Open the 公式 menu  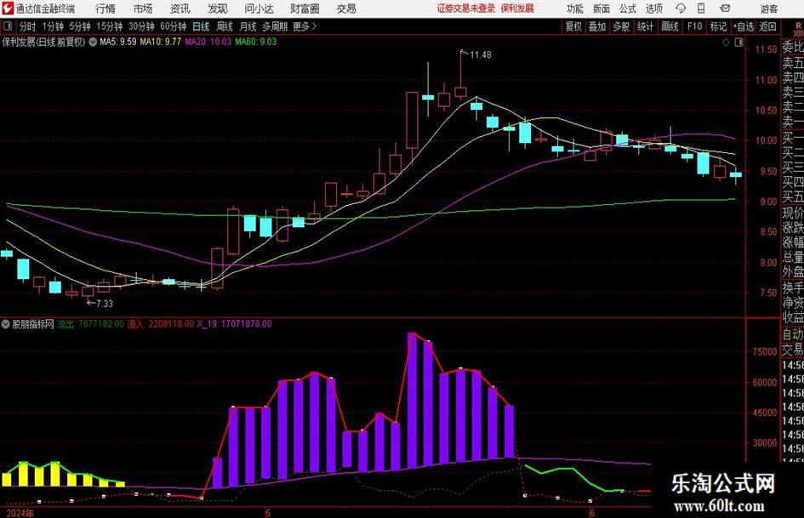pos(628,9)
